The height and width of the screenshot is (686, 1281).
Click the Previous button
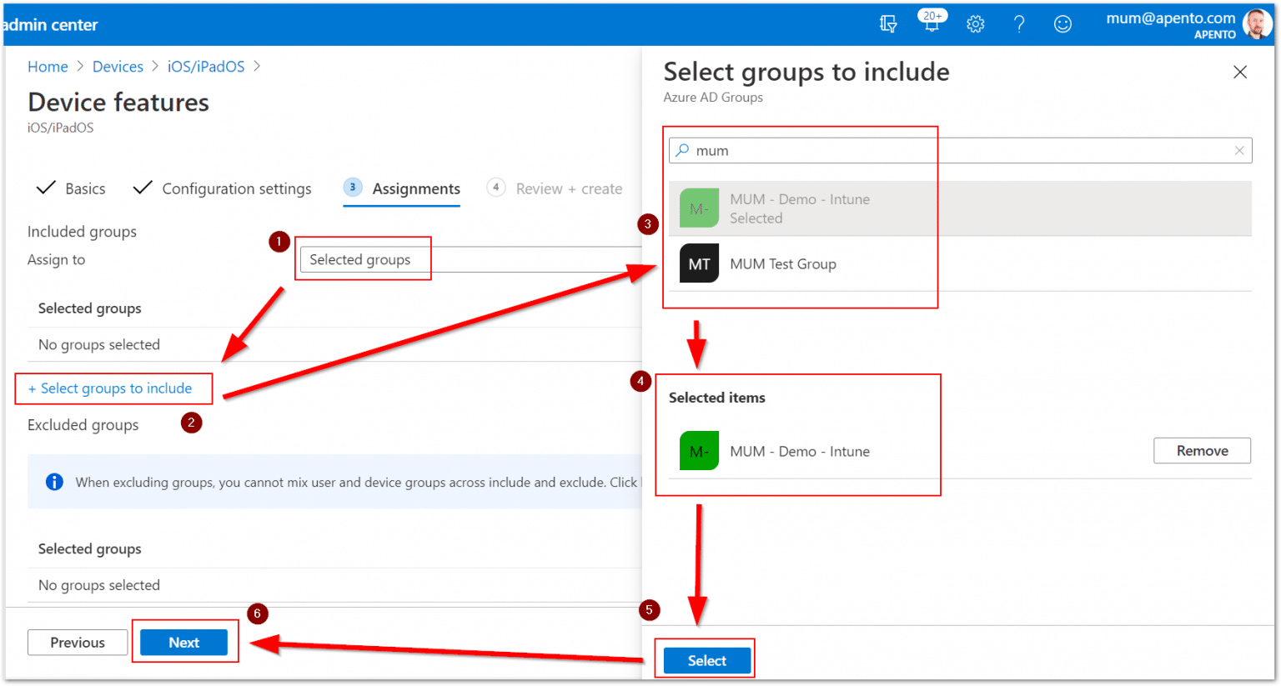78,642
